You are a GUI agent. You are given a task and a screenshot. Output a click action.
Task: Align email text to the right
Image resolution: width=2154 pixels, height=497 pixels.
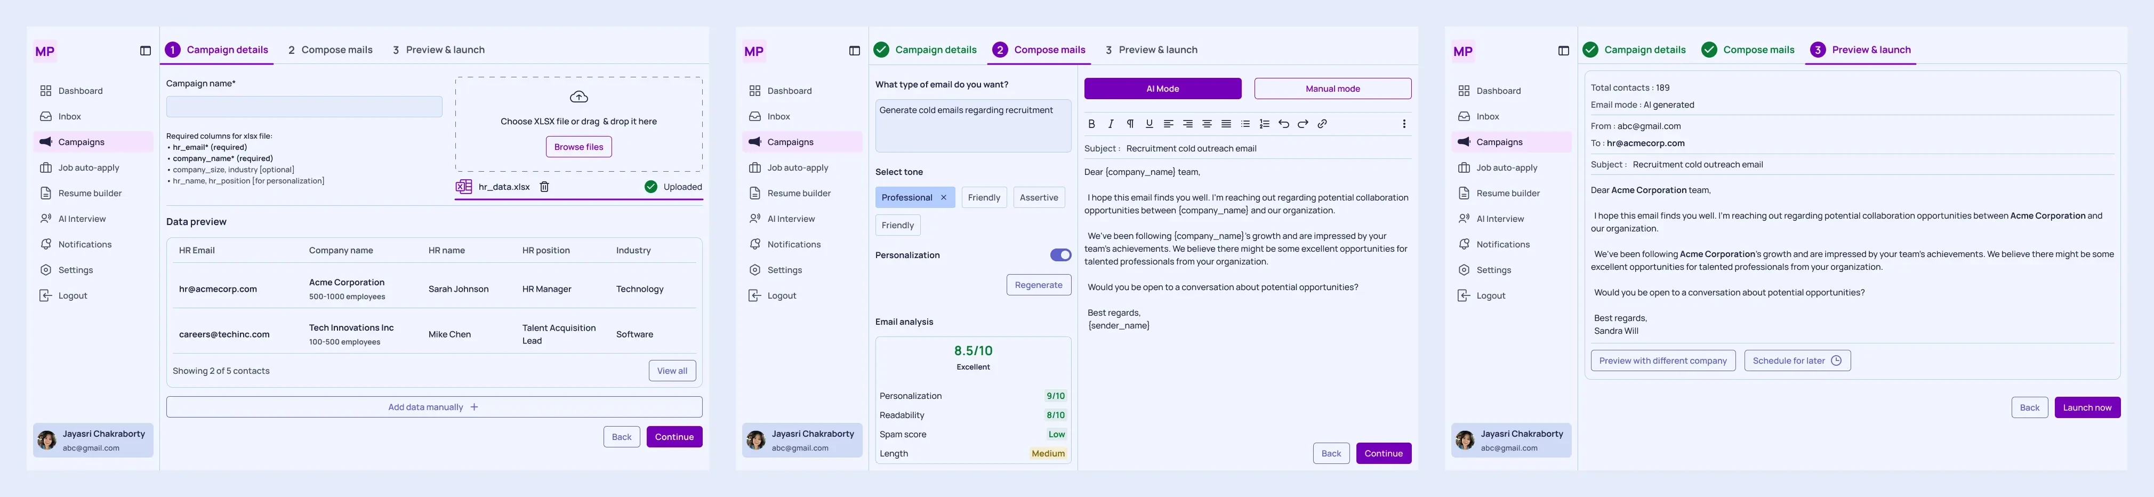1187,124
